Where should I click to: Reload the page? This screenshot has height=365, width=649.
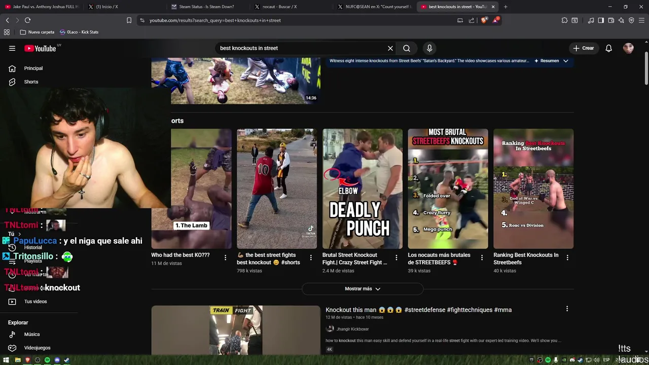click(x=27, y=20)
